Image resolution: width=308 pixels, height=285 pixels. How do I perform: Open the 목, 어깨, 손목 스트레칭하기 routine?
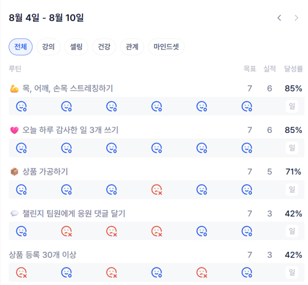coord(67,88)
